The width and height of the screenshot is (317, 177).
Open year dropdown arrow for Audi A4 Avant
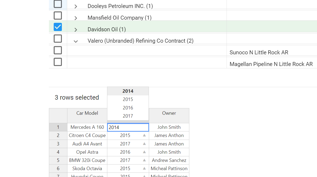click(144, 144)
